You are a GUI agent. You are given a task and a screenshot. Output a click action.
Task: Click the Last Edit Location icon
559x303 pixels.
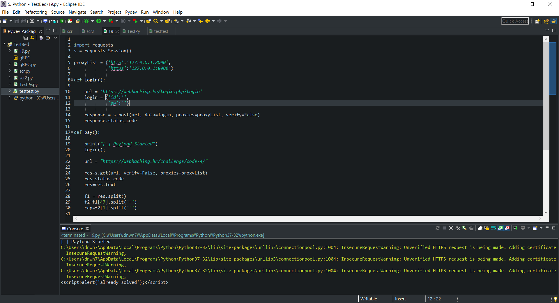tap(200, 21)
